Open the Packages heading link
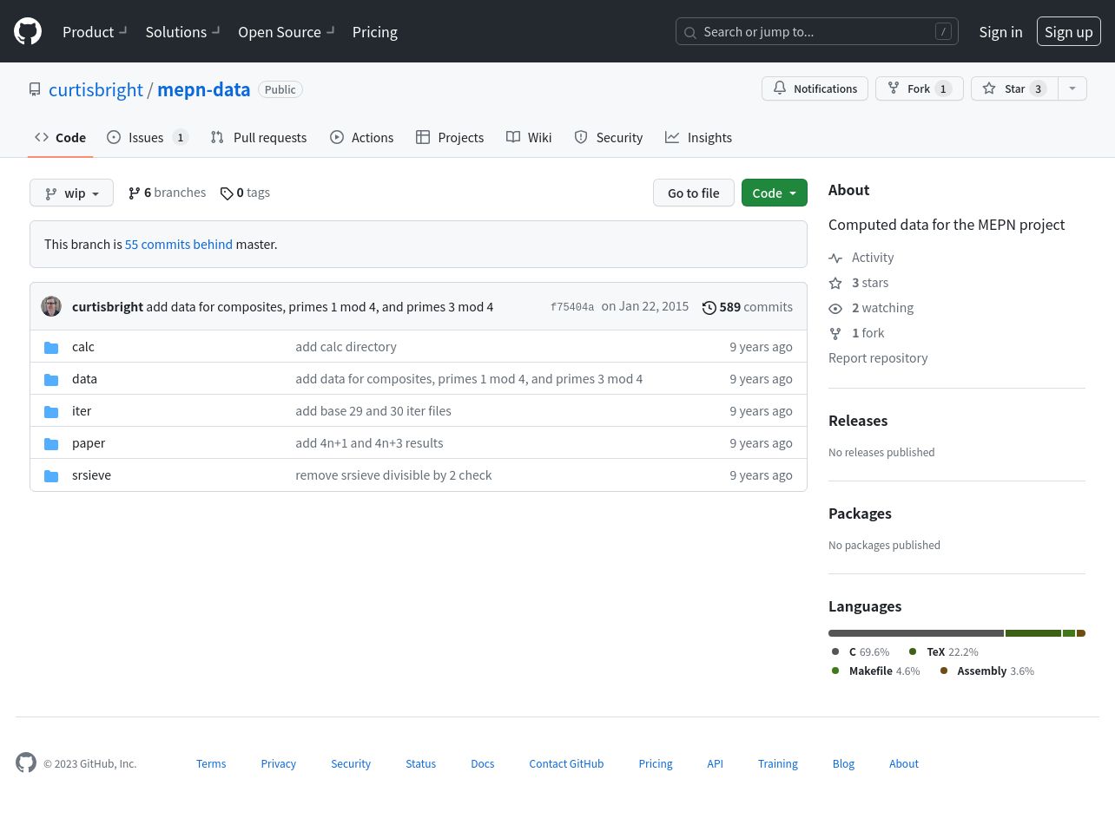The width and height of the screenshot is (1115, 818). tap(860, 514)
